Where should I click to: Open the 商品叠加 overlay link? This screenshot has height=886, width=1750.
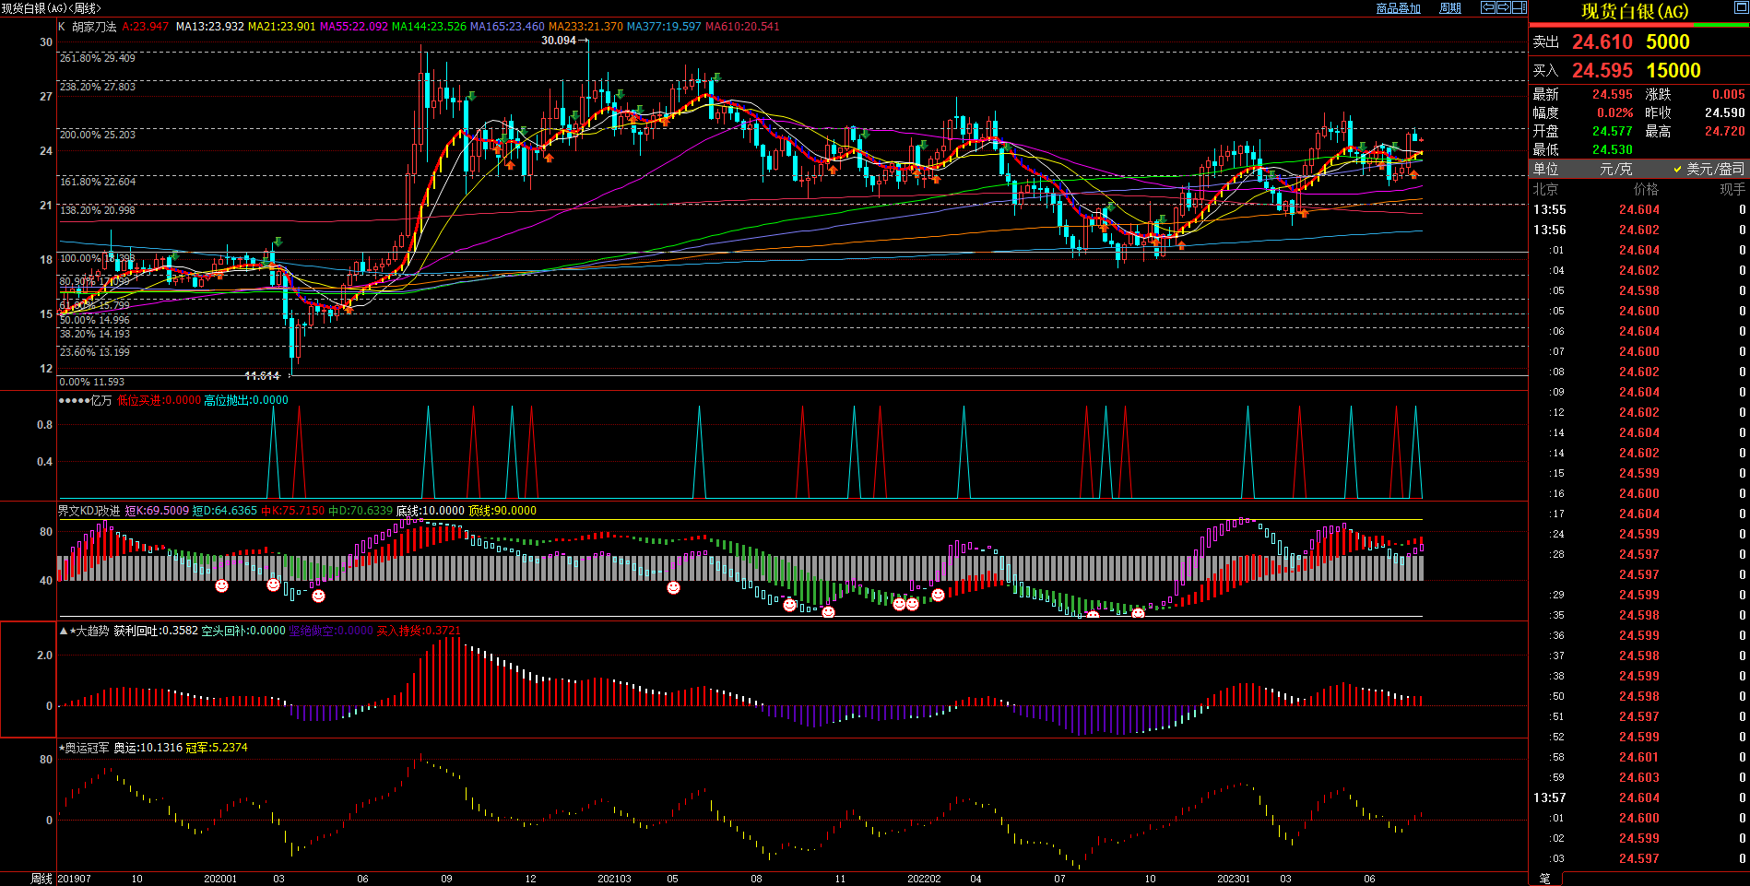(1398, 8)
